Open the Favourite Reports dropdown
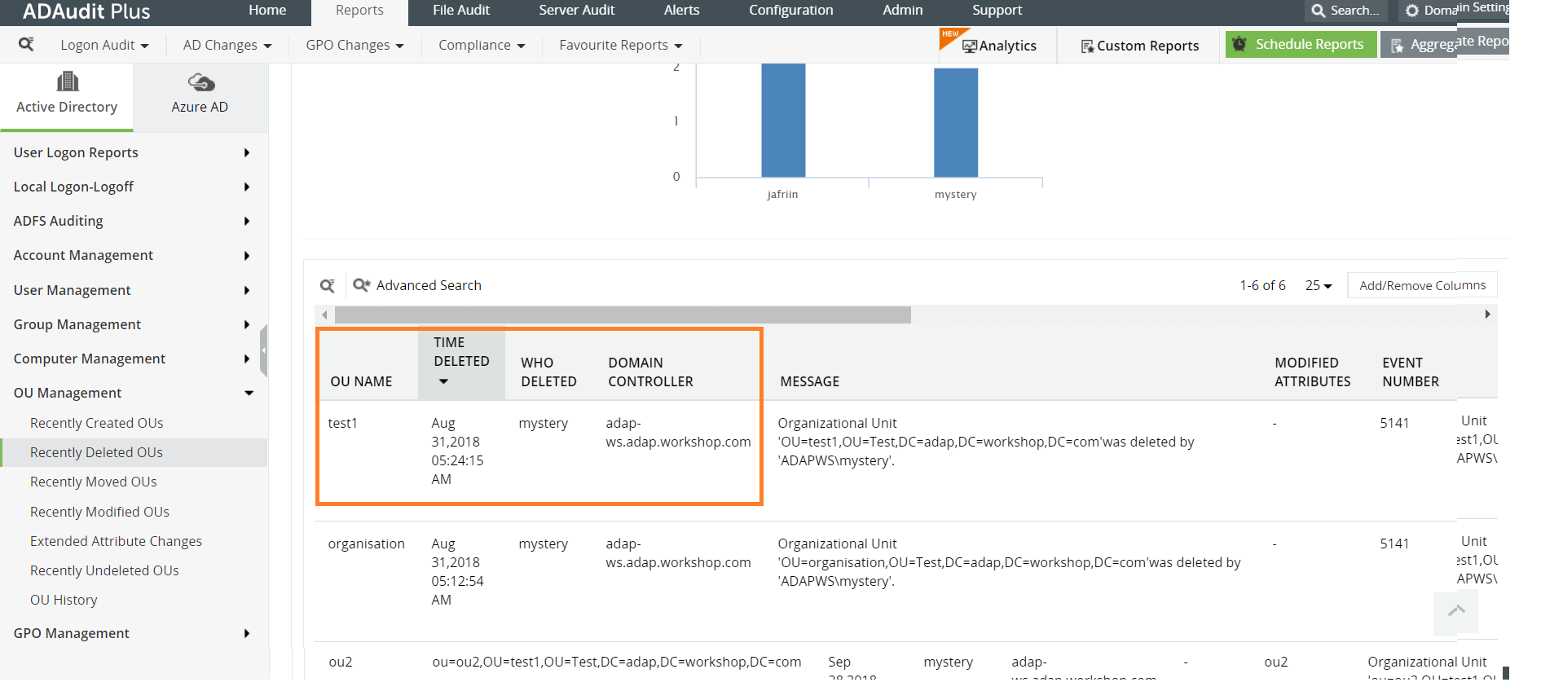This screenshot has width=1563, height=691. coord(621,46)
